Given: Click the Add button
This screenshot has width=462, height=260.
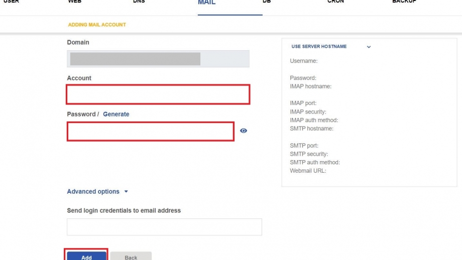Looking at the screenshot, I should tap(86, 256).
